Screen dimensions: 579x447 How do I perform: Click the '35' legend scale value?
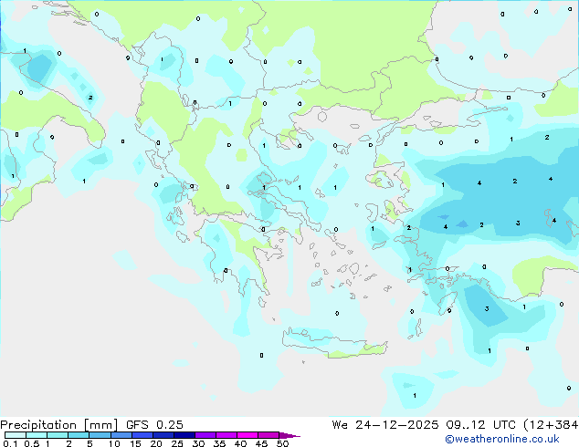tap(219, 443)
